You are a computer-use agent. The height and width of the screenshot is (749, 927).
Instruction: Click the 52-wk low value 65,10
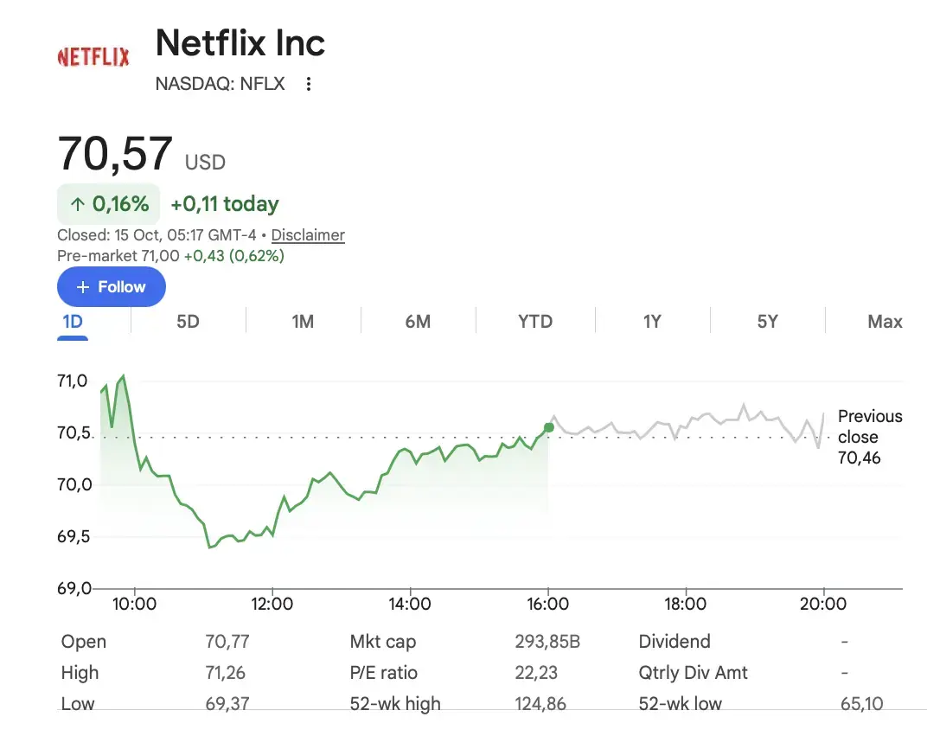click(x=862, y=703)
